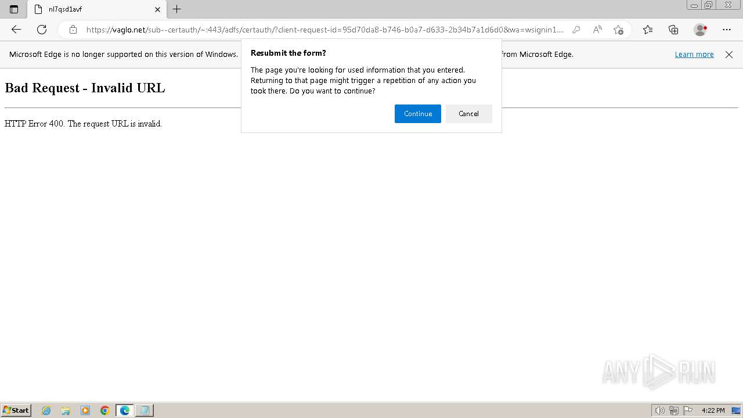Restore down the Edge browser window
The height and width of the screenshot is (418, 743).
click(709, 5)
